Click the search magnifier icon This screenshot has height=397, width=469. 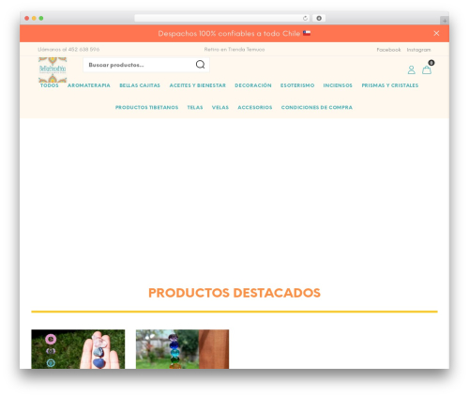(200, 65)
